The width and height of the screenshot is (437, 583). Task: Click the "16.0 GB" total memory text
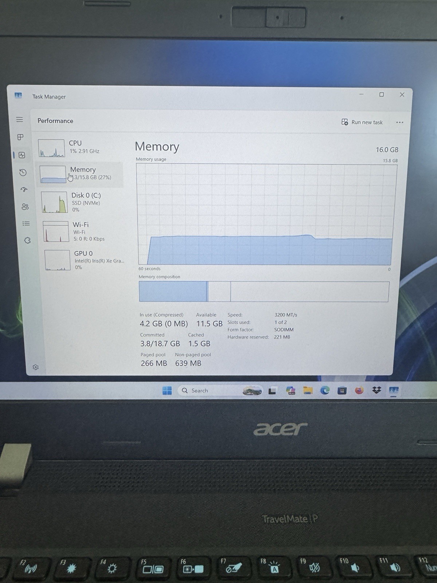tap(387, 150)
